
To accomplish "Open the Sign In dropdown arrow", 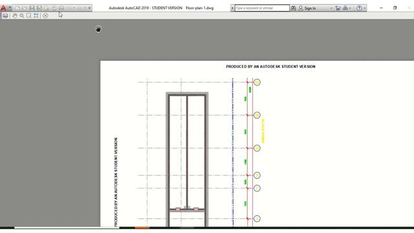I will click(331, 8).
